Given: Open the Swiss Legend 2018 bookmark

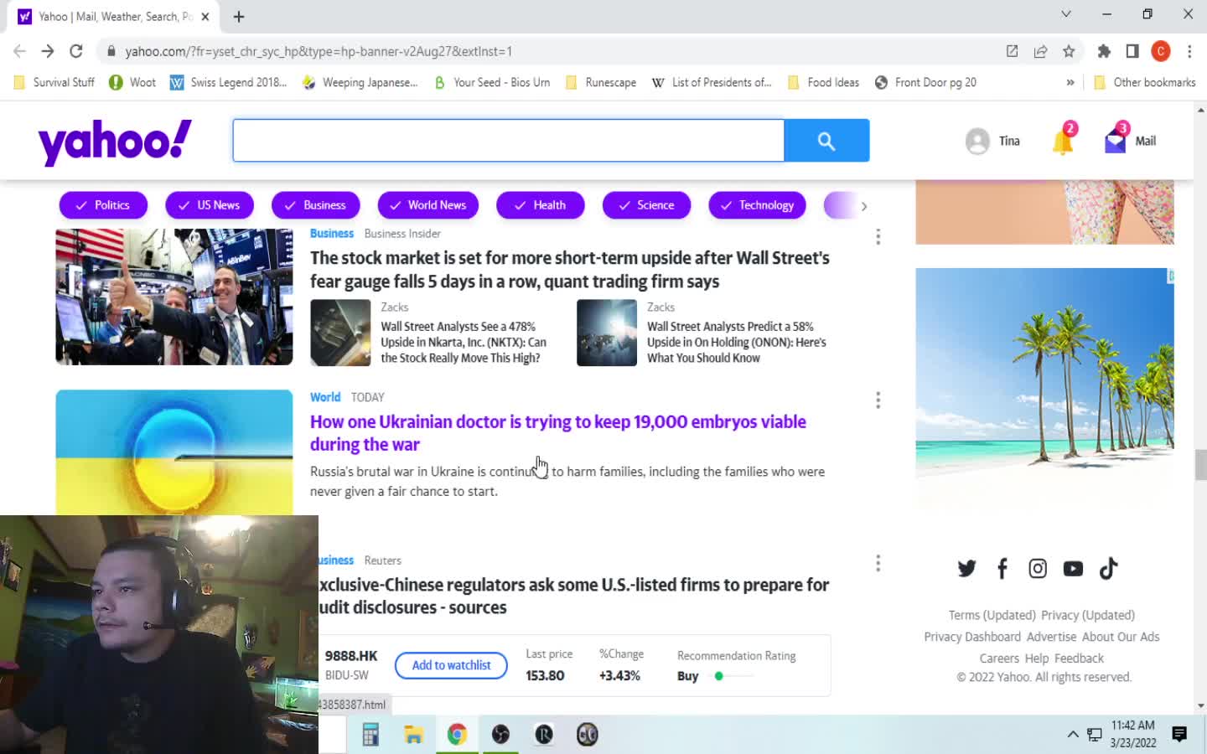Looking at the screenshot, I should (x=229, y=82).
